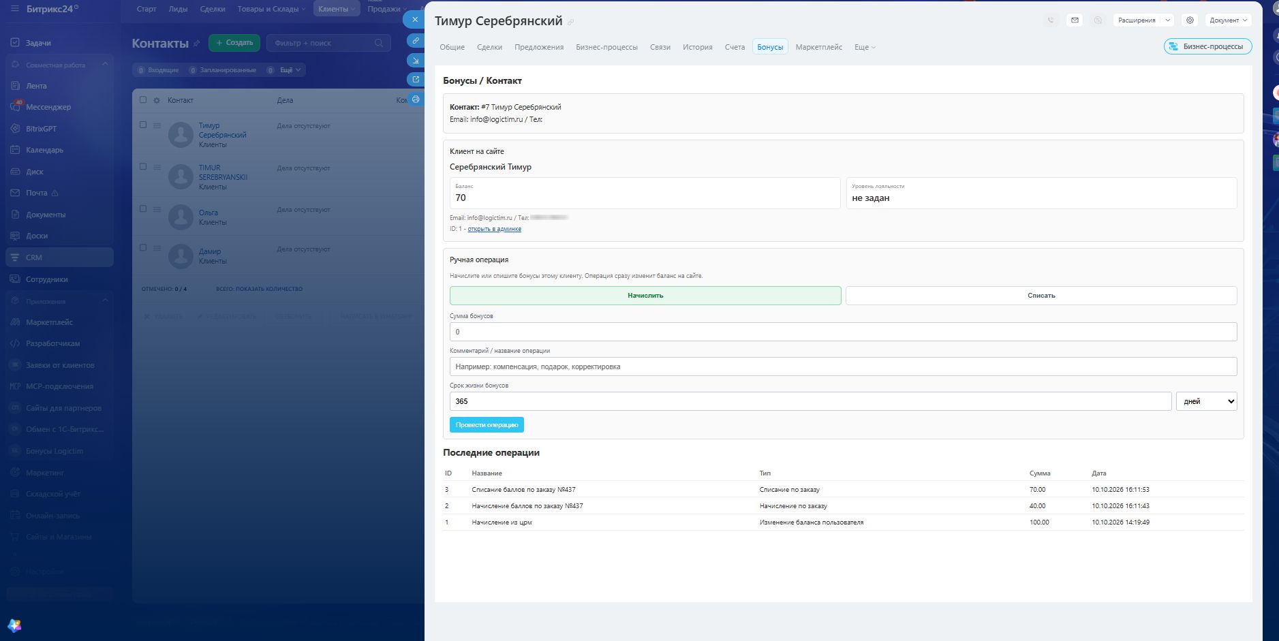This screenshot has height=641, width=1279.
Task: Click the phone call icon in the header
Action: coord(1051,20)
